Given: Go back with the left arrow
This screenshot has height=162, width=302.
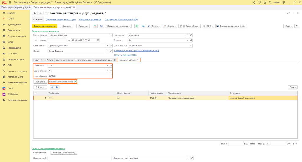Looking at the screenshot, I should [x=35, y=13].
